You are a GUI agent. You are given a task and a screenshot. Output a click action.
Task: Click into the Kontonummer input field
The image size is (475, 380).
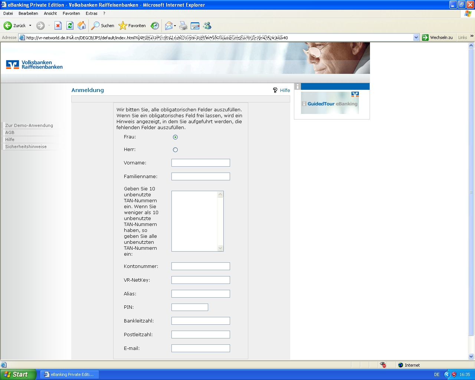(200, 266)
